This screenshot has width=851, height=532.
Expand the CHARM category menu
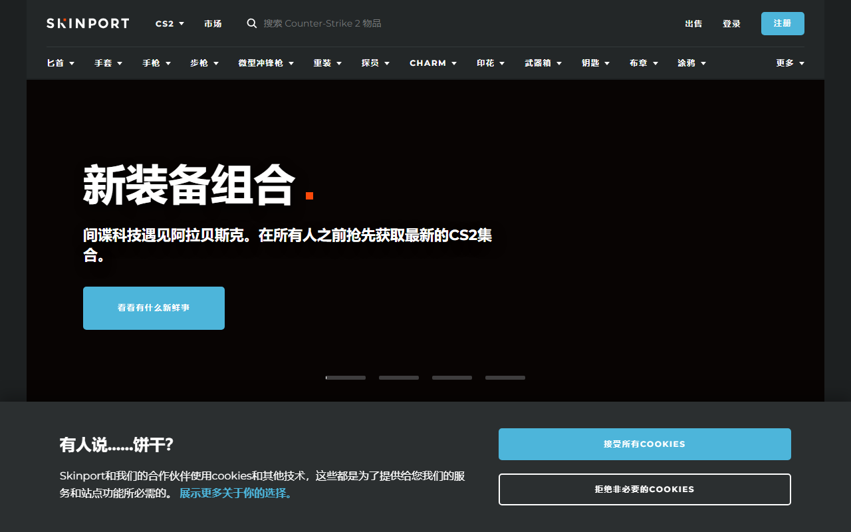coord(433,63)
